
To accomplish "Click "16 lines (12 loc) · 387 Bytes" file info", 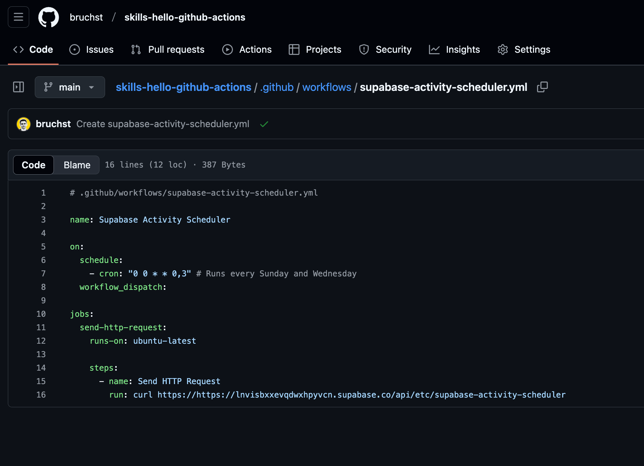I will 175,165.
